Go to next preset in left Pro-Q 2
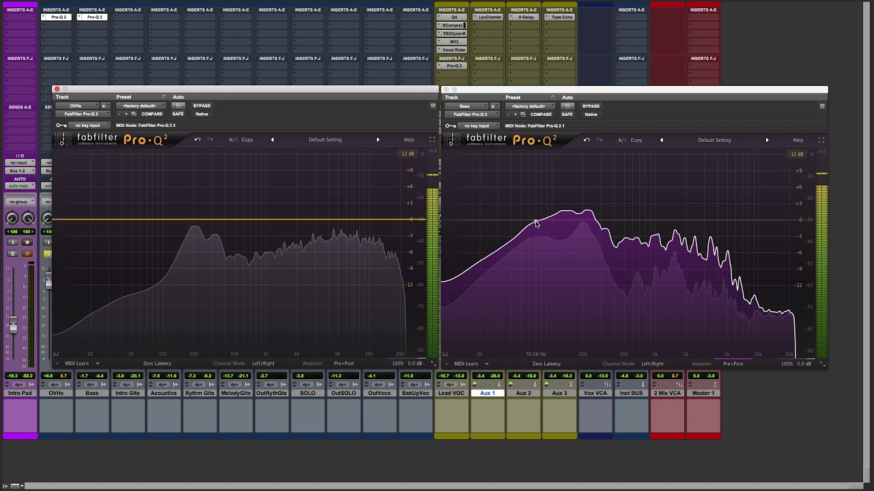The height and width of the screenshot is (491, 874). coord(378,140)
